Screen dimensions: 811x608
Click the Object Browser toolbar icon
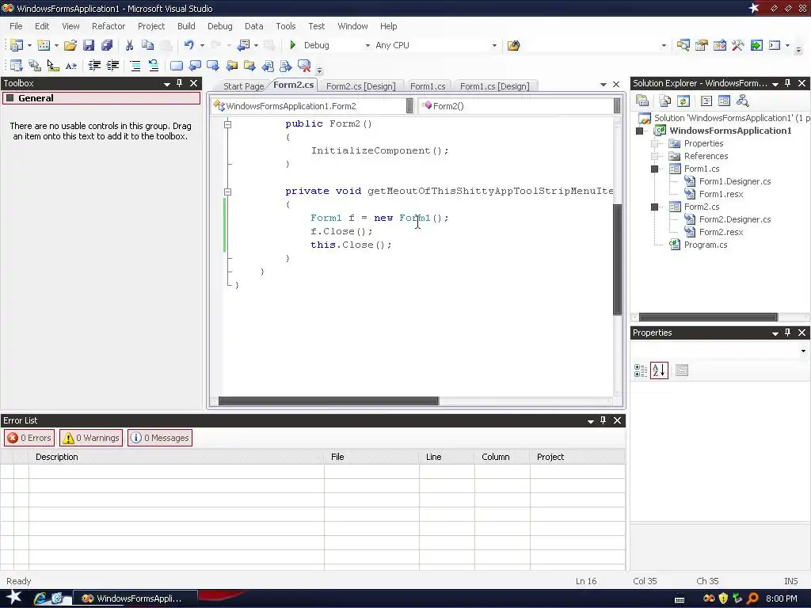719,45
